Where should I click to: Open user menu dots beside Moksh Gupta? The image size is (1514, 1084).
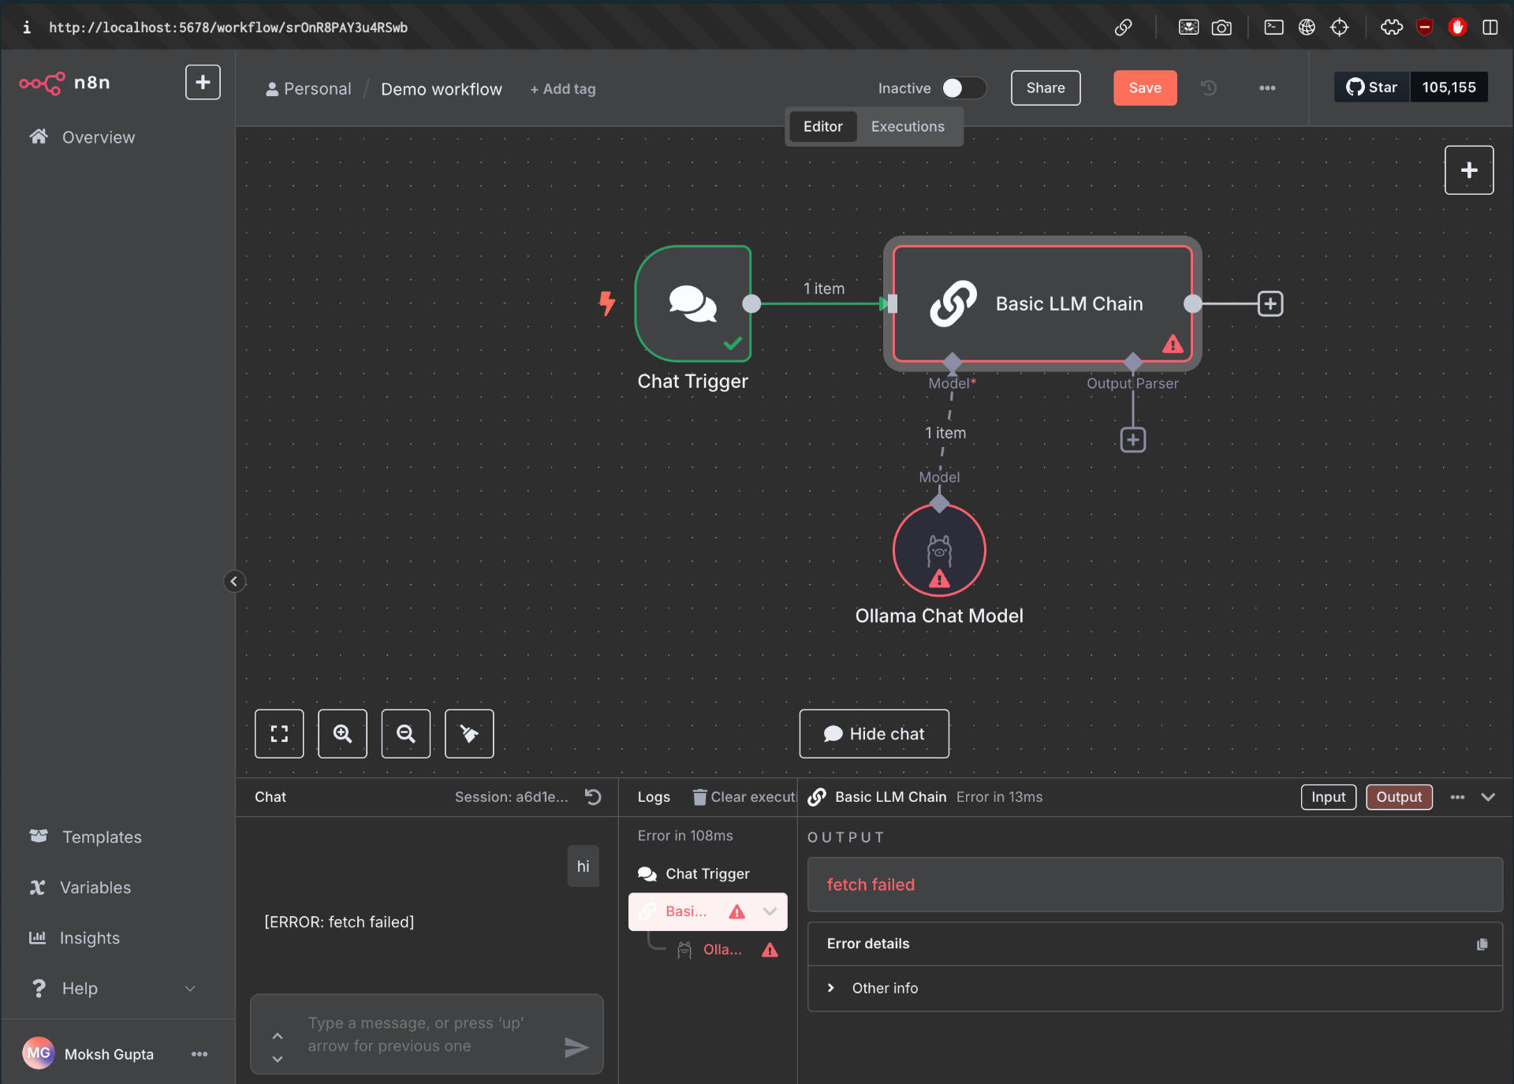click(x=200, y=1054)
